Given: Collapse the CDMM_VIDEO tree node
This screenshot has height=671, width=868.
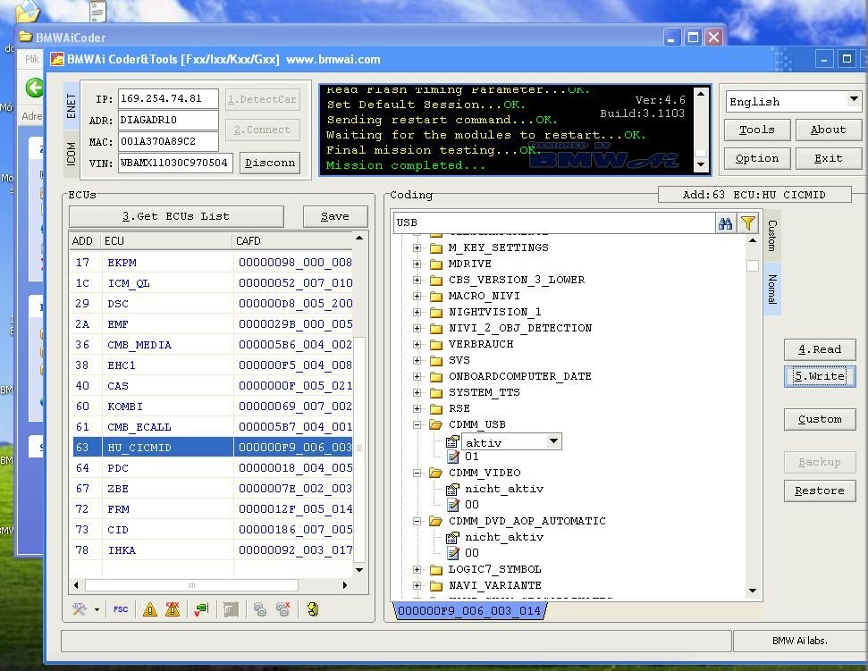Looking at the screenshot, I should tap(417, 473).
